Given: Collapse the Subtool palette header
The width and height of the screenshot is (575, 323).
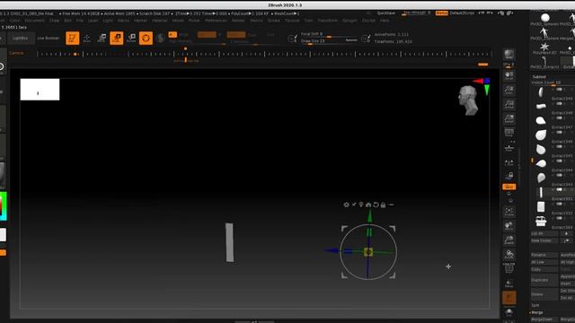Looking at the screenshot, I should coord(539,77).
